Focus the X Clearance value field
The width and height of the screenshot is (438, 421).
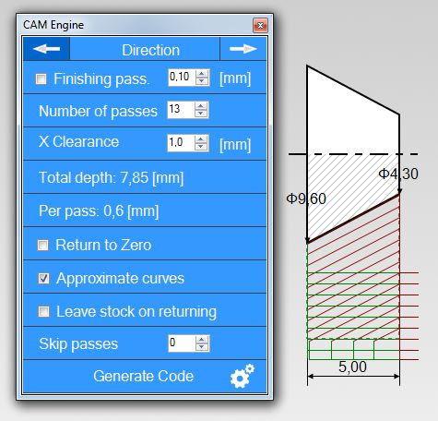tap(182, 143)
